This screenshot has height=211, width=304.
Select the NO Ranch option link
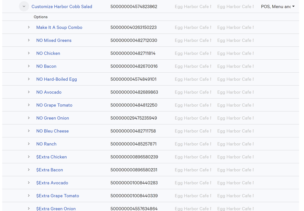point(46,144)
